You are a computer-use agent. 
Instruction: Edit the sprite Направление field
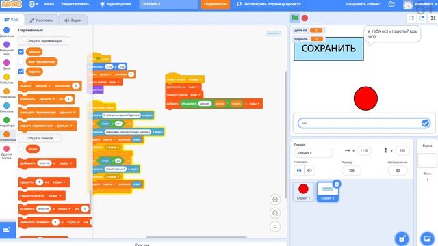(x=398, y=170)
